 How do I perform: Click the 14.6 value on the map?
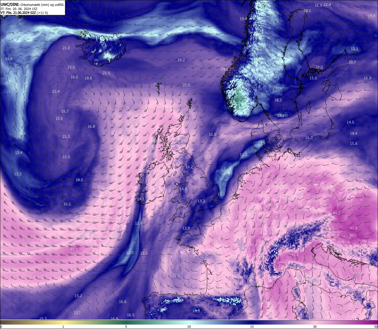[x=9, y=59]
